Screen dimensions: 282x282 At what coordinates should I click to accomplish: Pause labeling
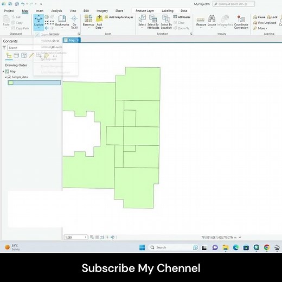pos(259,17)
